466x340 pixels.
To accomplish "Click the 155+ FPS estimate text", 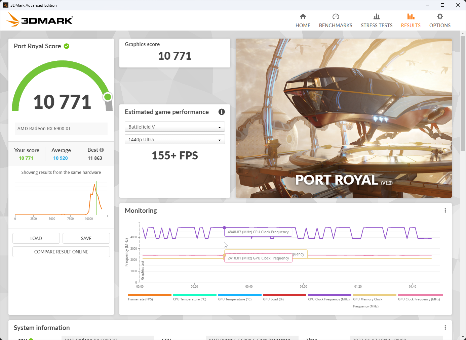I will pyautogui.click(x=175, y=155).
